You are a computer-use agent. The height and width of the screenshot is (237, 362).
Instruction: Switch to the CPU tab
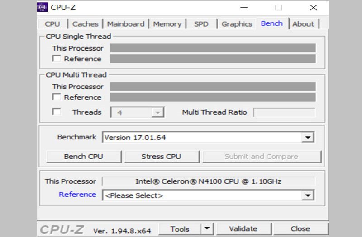pyautogui.click(x=52, y=24)
